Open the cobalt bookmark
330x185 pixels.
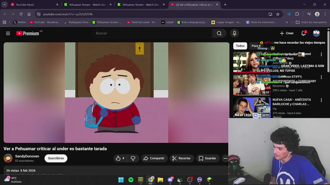[x=167, y=22]
